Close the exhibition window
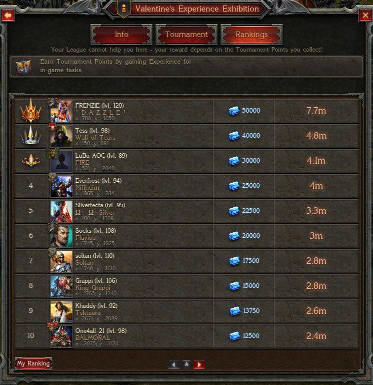The width and height of the screenshot is (373, 385). click(x=365, y=15)
